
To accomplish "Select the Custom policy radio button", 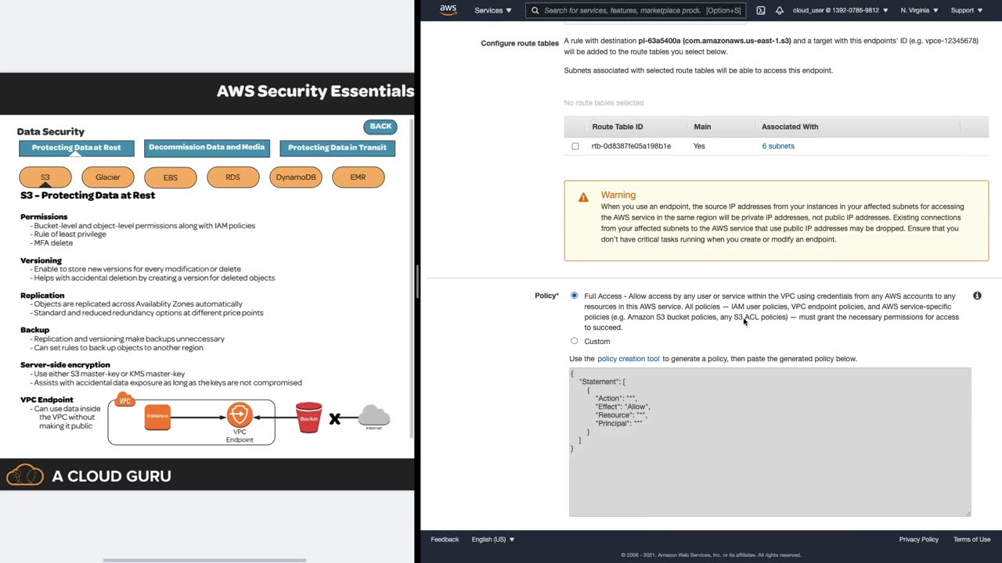I will click(575, 341).
